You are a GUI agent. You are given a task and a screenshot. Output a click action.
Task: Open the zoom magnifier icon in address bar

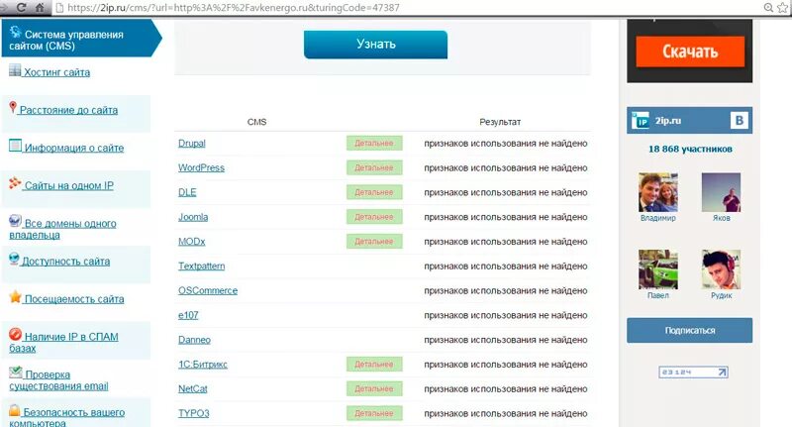tap(769, 8)
